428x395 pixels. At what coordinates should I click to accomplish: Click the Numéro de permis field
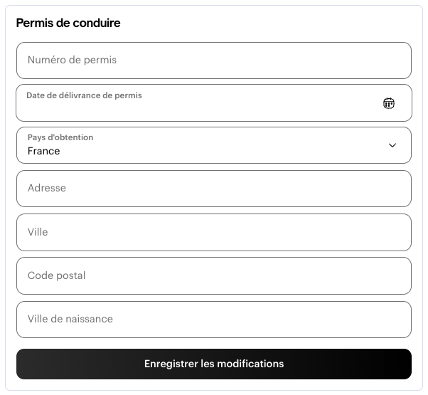pyautogui.click(x=214, y=60)
